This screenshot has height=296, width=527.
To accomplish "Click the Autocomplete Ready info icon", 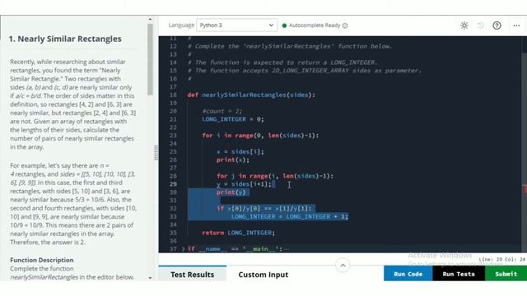I will point(345,25).
